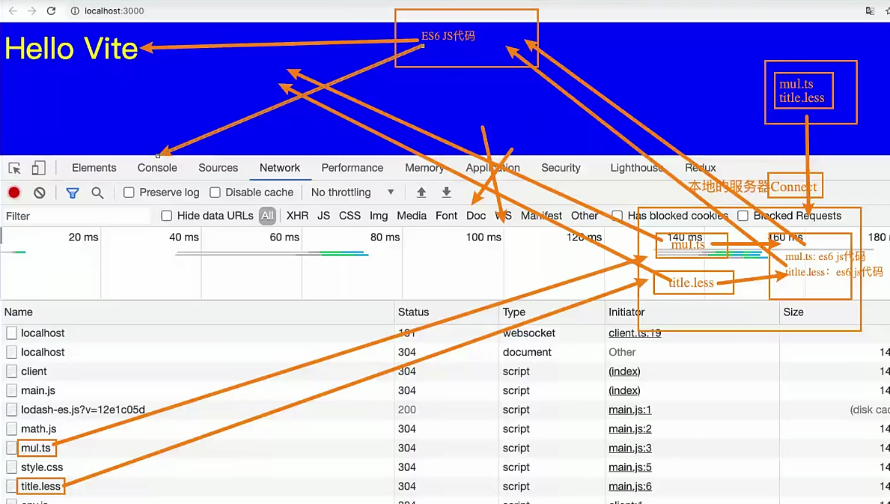Check the Disable cache option
The image size is (890, 504).
click(x=215, y=192)
